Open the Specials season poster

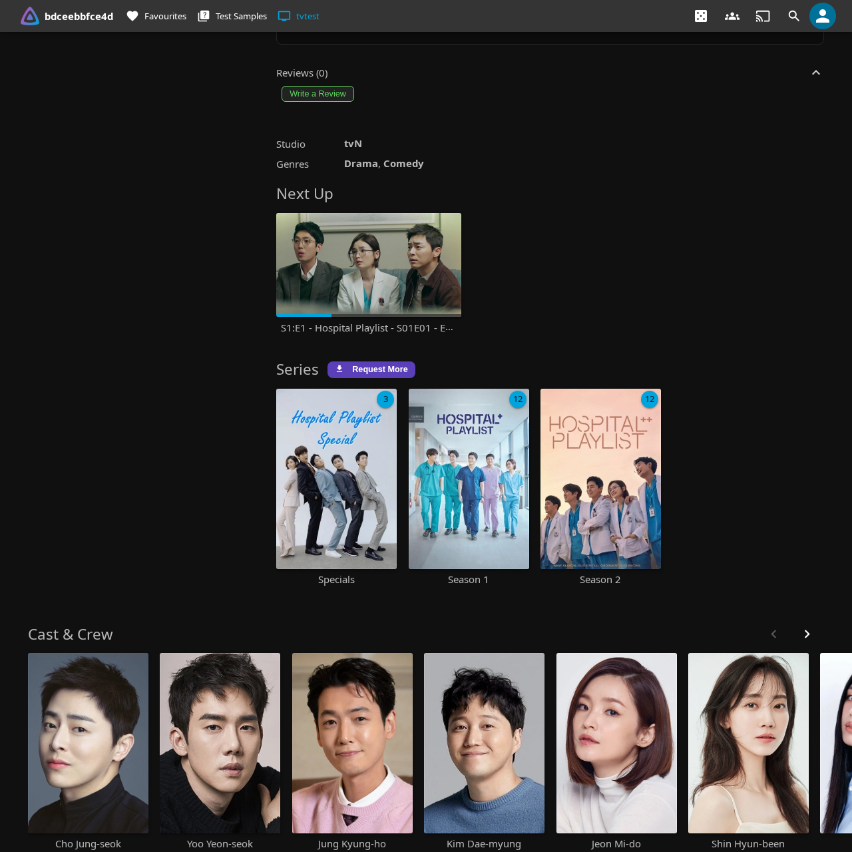click(x=336, y=479)
